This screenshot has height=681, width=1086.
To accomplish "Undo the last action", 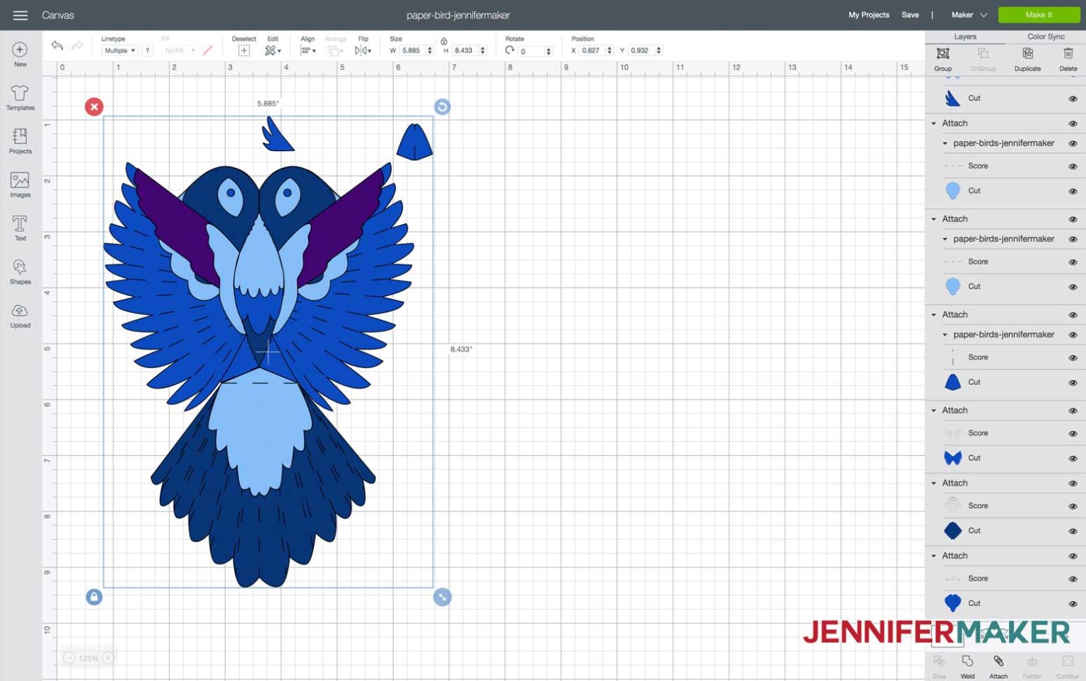I will (57, 46).
